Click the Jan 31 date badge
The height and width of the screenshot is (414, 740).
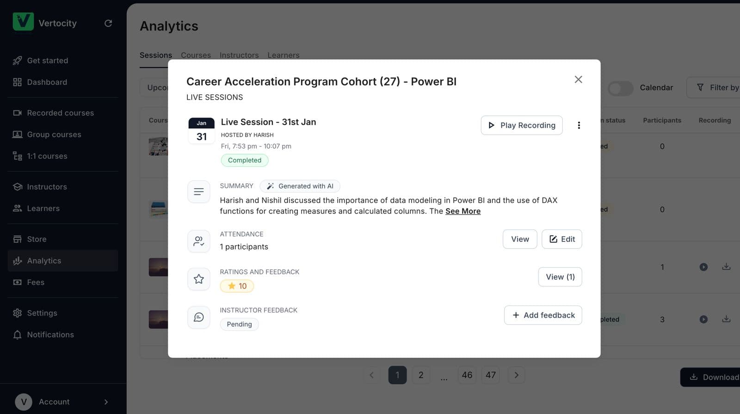(x=202, y=131)
